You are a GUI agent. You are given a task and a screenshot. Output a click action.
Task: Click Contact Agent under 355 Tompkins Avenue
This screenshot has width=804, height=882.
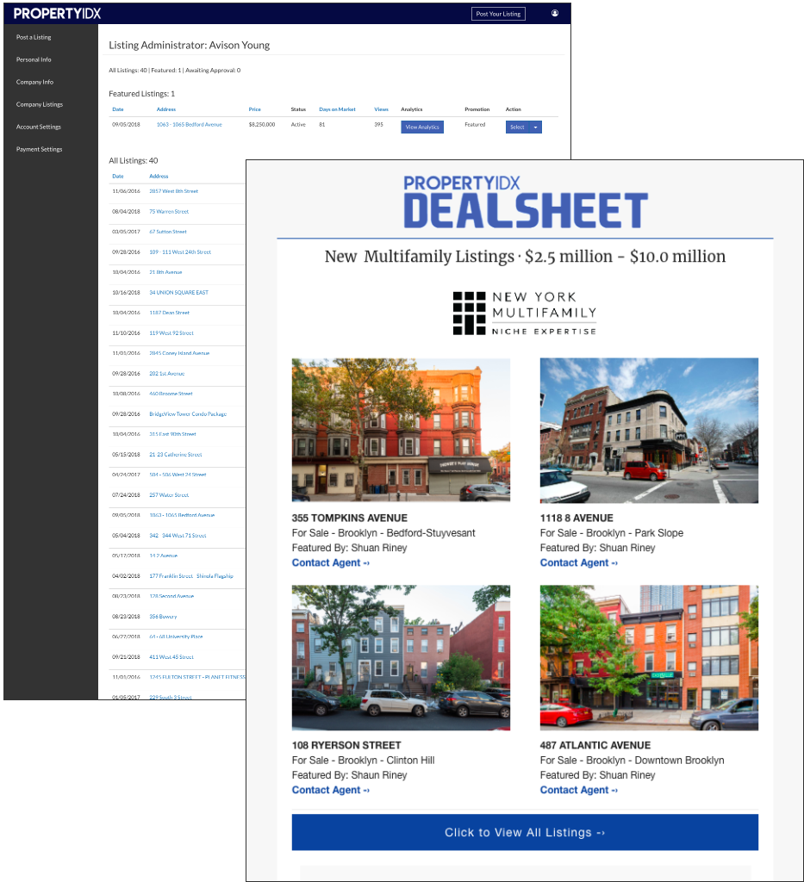point(330,562)
